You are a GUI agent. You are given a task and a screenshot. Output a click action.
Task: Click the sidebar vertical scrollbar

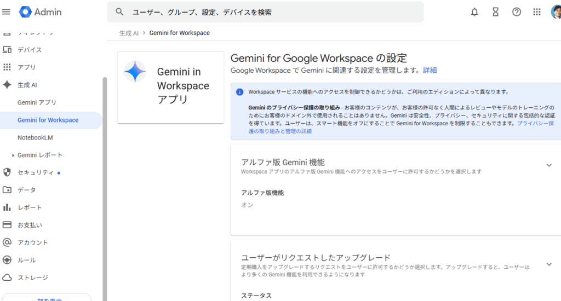pyautogui.click(x=105, y=186)
